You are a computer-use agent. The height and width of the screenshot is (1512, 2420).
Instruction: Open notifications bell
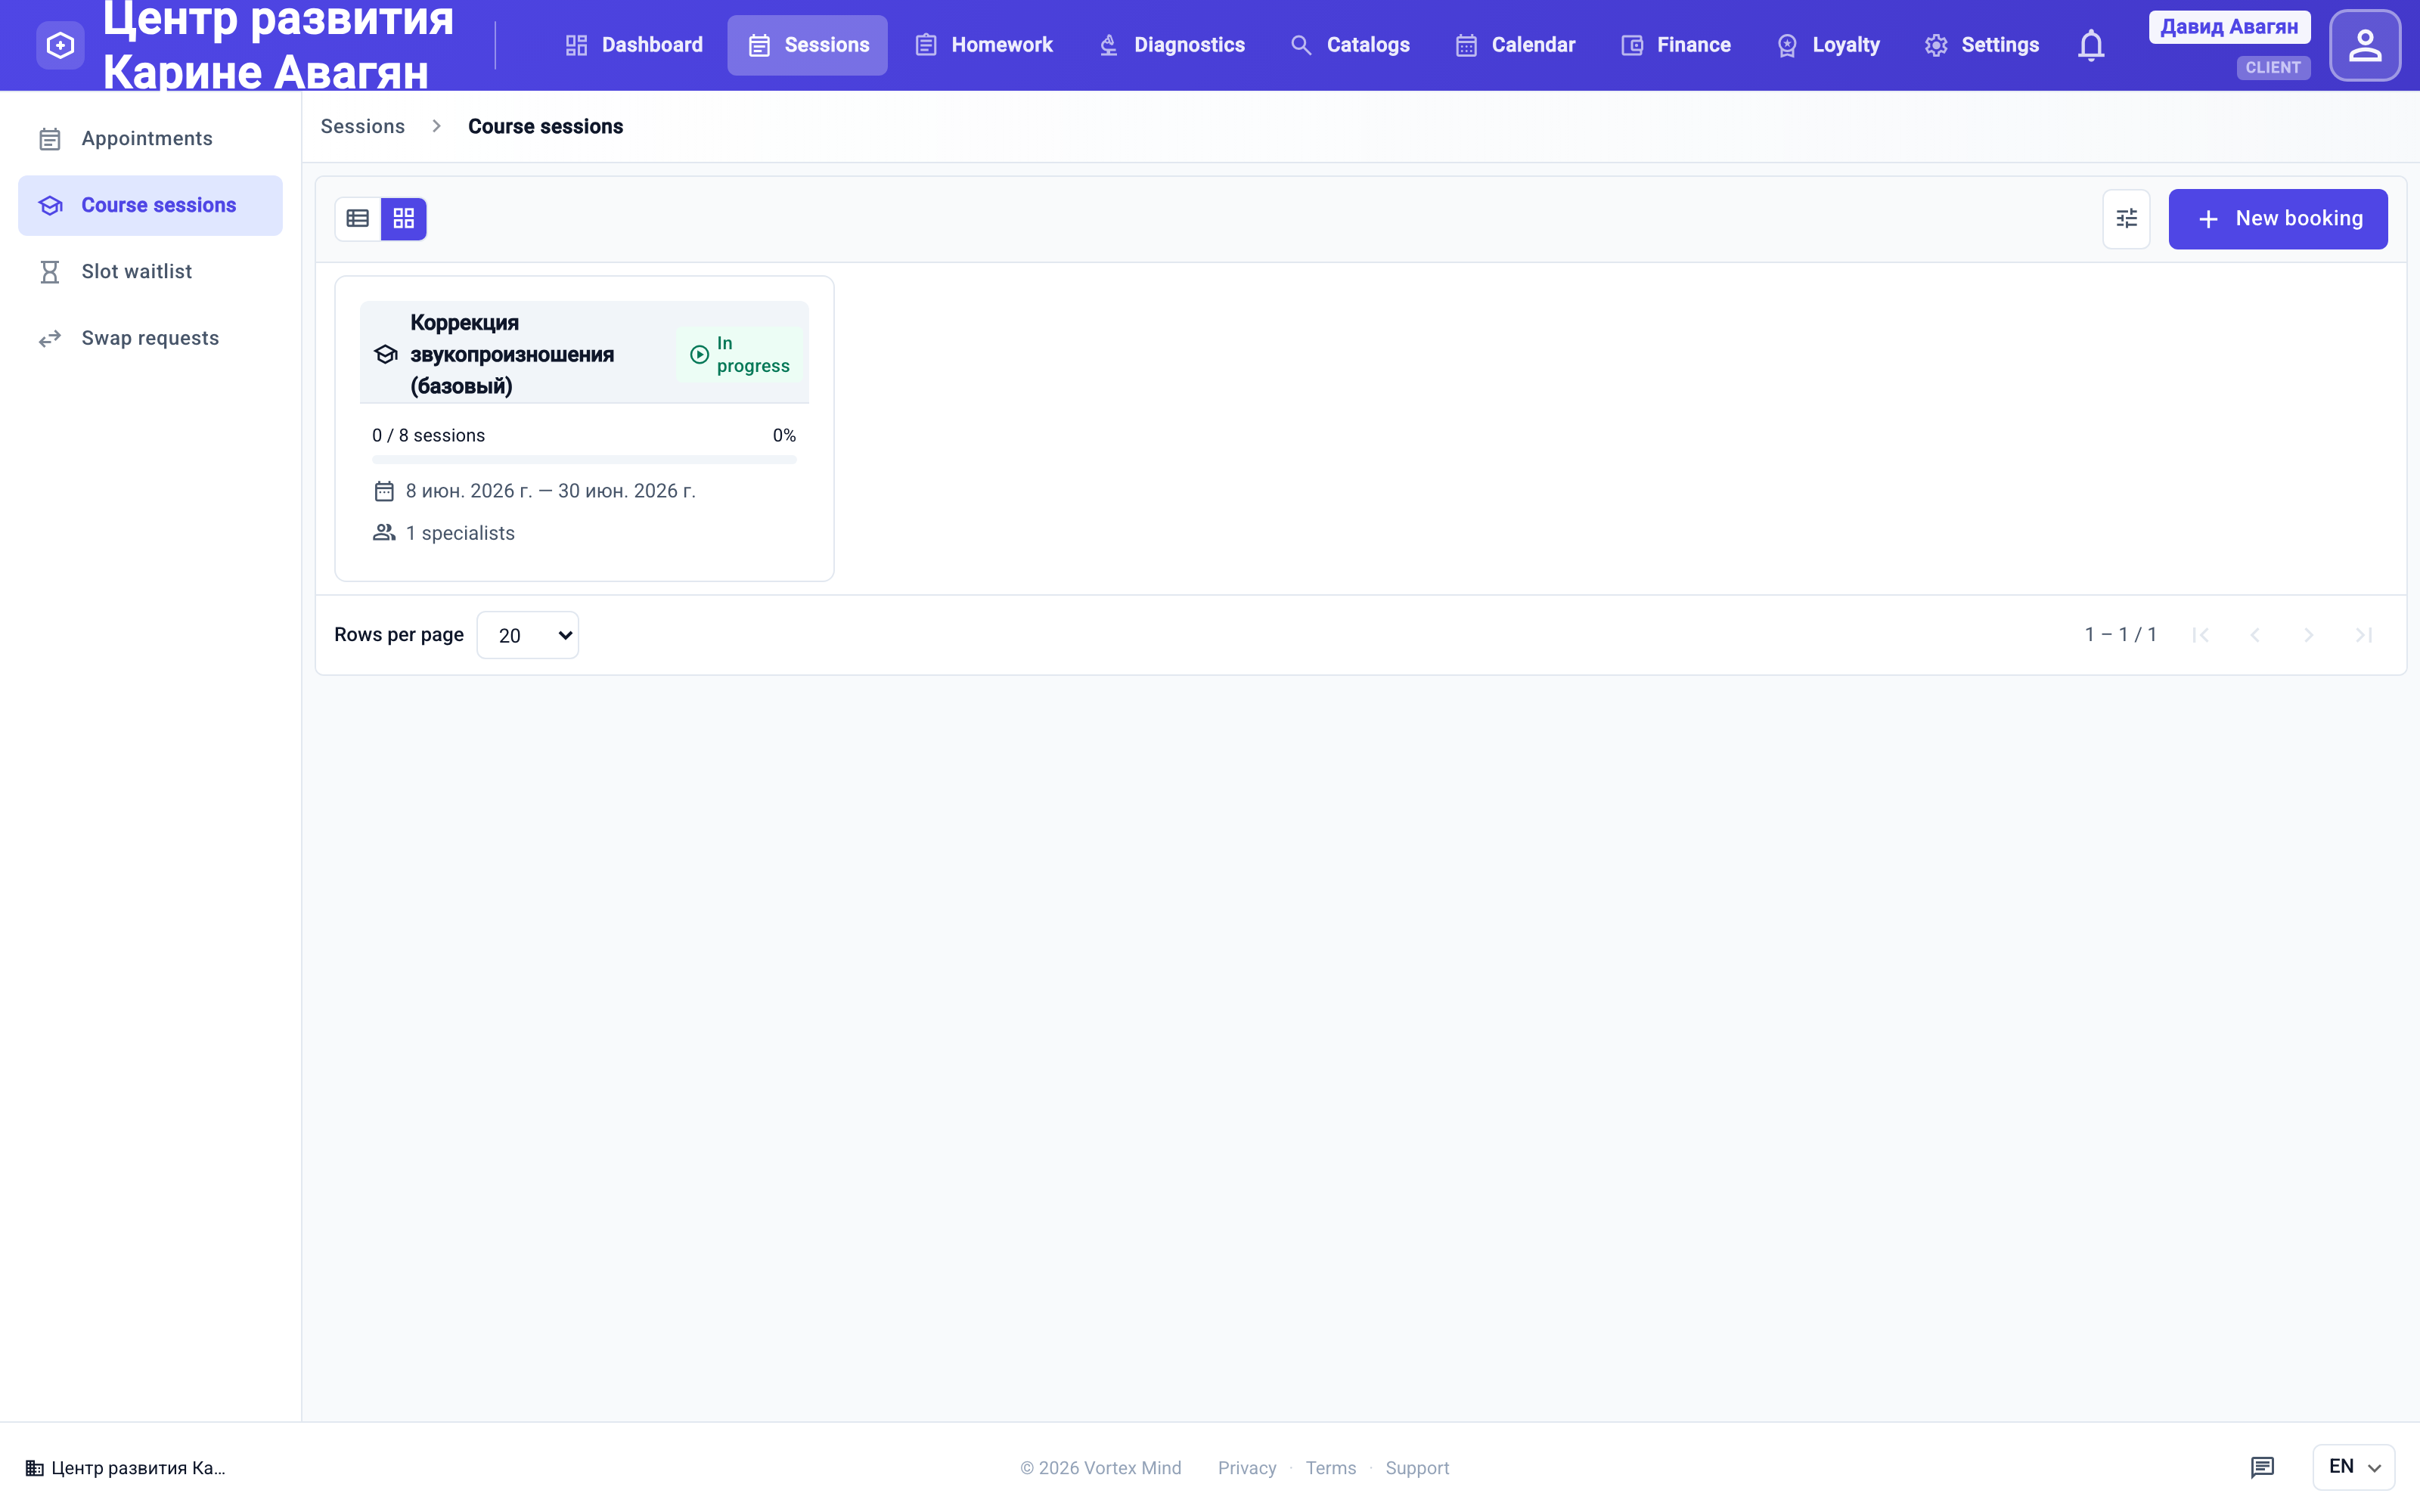tap(2091, 45)
